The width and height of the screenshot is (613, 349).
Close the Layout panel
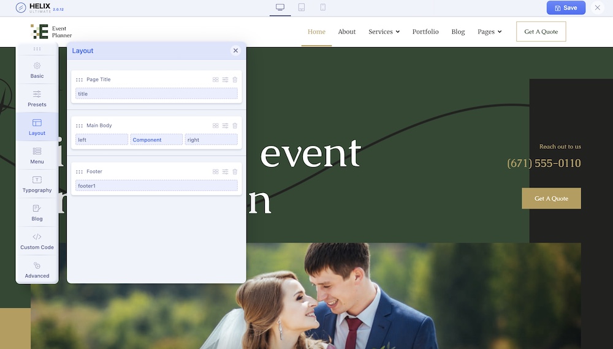pyautogui.click(x=235, y=51)
